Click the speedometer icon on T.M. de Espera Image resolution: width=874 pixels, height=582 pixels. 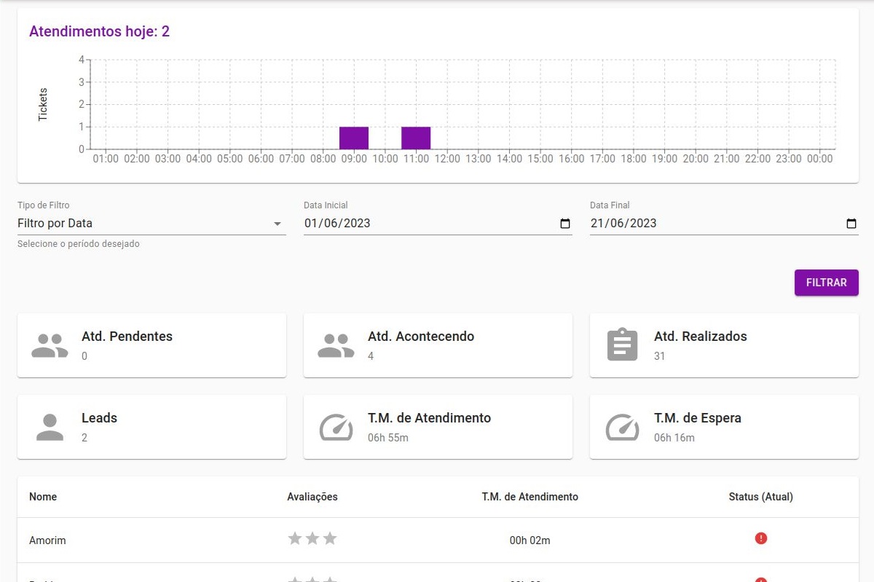[x=621, y=427]
